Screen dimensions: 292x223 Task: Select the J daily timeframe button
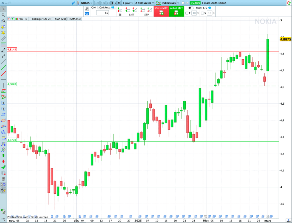[x=112, y=3]
